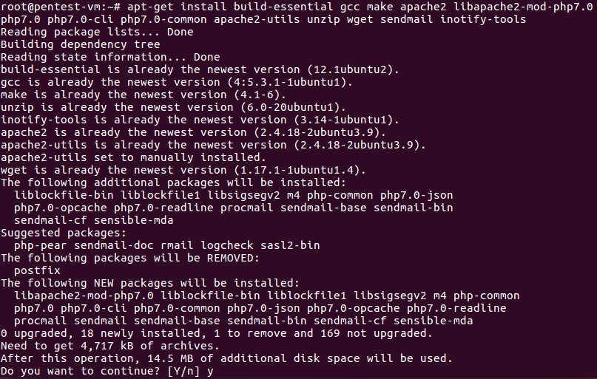597x379 pixels.
Task: Click 'procmail' in the additional packages list
Action: click(x=246, y=208)
